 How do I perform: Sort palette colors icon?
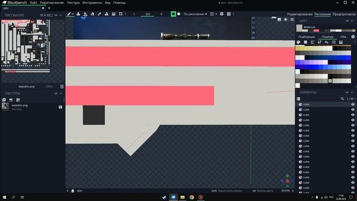click(320, 42)
